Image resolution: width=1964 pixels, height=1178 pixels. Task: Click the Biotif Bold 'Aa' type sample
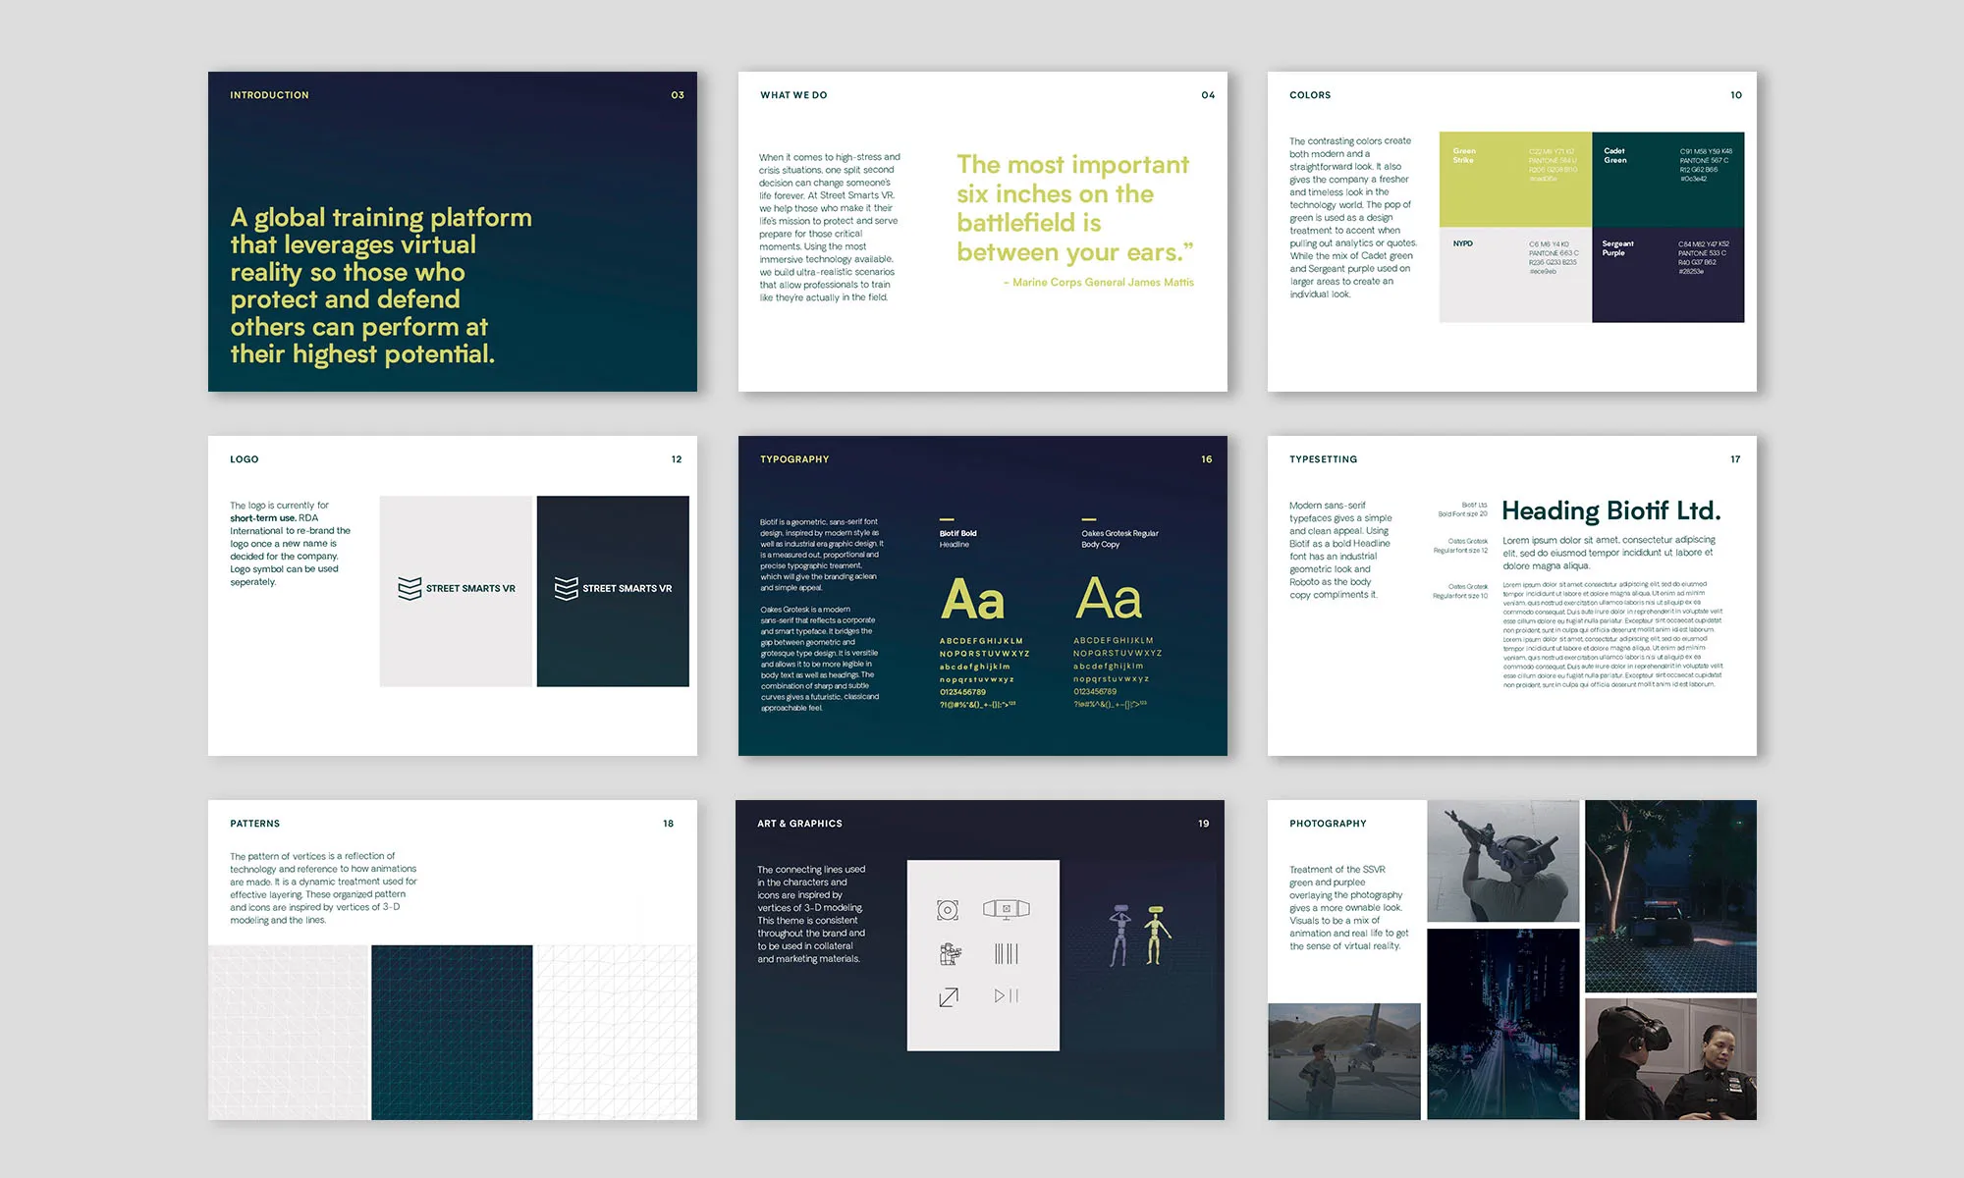pos(972,599)
